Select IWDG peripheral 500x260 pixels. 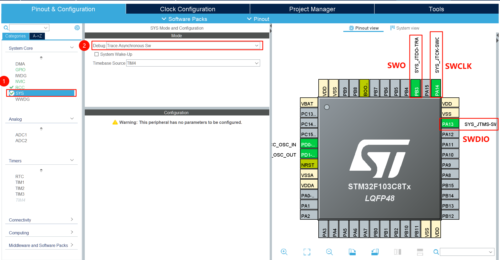[x=21, y=76]
